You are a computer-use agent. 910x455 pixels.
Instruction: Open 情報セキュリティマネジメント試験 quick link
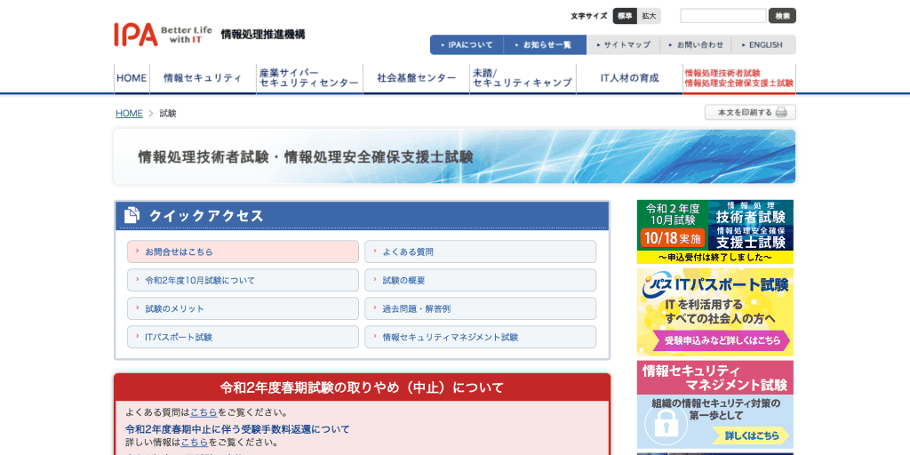click(481, 337)
